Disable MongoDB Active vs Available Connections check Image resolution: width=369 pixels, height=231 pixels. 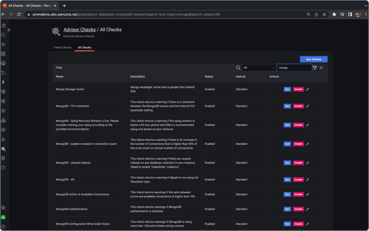click(x=298, y=194)
